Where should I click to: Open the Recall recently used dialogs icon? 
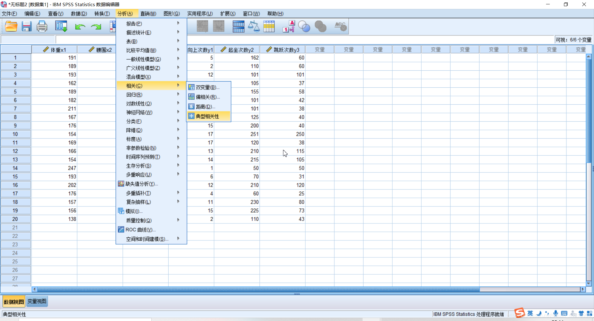(x=61, y=27)
